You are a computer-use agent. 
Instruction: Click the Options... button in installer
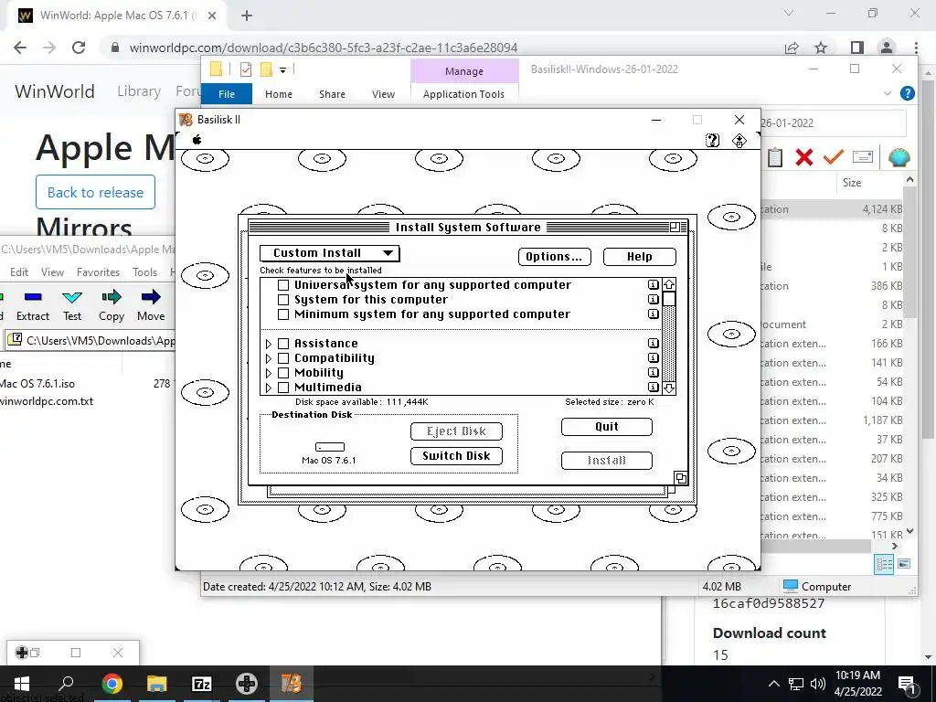coord(555,257)
